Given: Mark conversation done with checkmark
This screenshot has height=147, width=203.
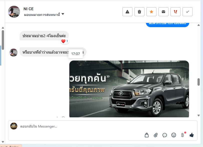Looking at the screenshot, I should tap(187, 12).
